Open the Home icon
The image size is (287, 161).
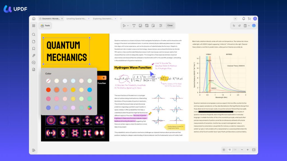34,19
